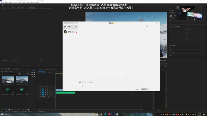Add a marker in the timeline header
The height and width of the screenshot is (116, 207).
tap(47, 73)
